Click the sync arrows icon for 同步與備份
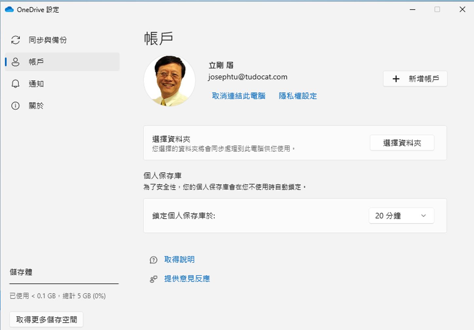Screen dimensions: 474x330 click(x=16, y=40)
